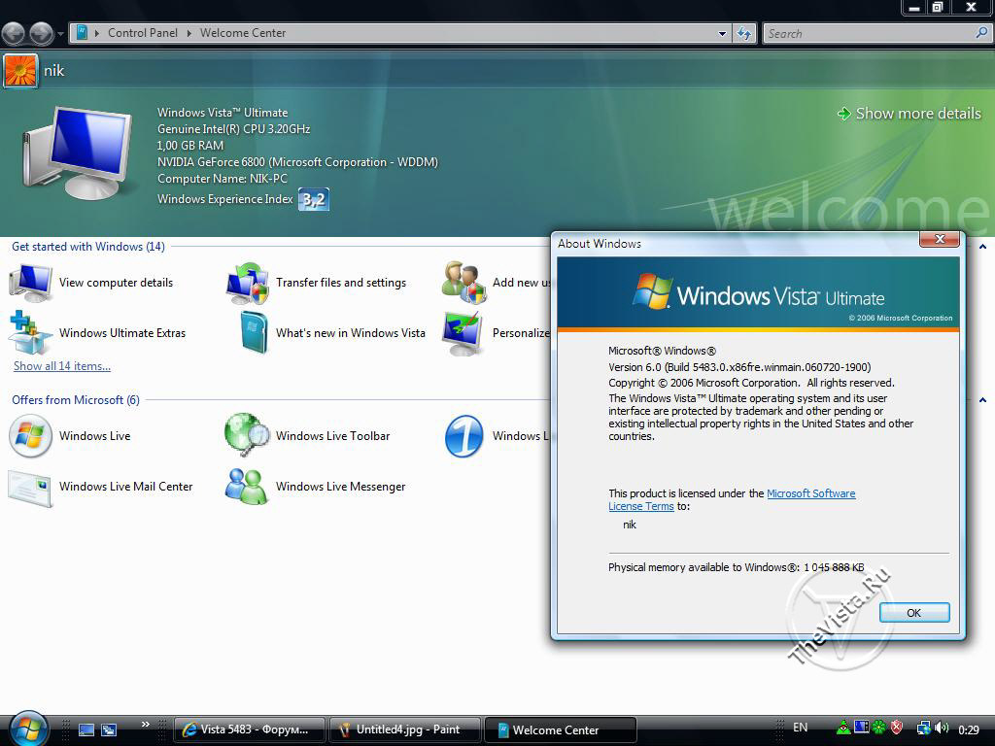Click Show Desktop quick launch icon
Image resolution: width=995 pixels, height=746 pixels.
[86, 730]
